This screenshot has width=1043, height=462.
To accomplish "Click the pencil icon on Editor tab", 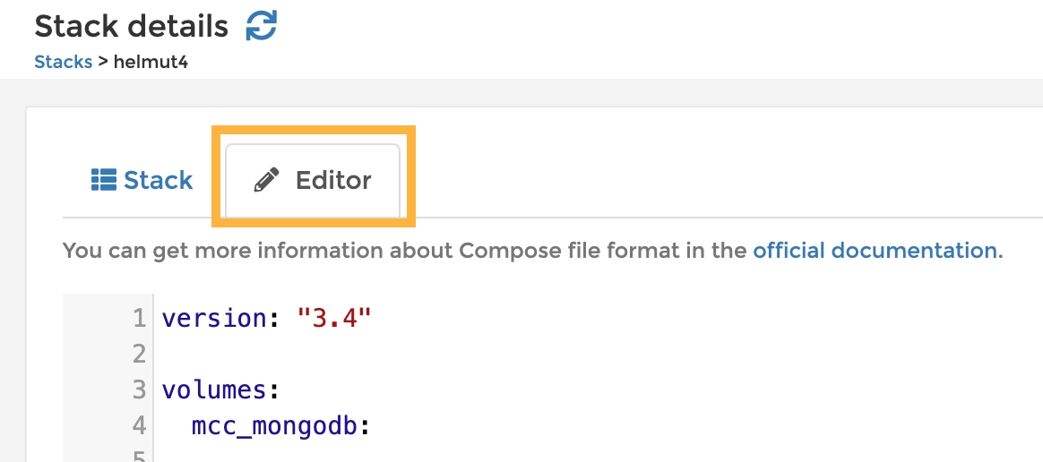I will click(266, 180).
